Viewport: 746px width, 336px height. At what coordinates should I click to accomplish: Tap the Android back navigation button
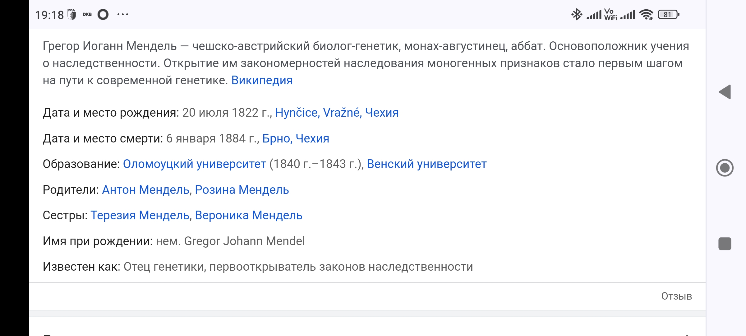725,92
